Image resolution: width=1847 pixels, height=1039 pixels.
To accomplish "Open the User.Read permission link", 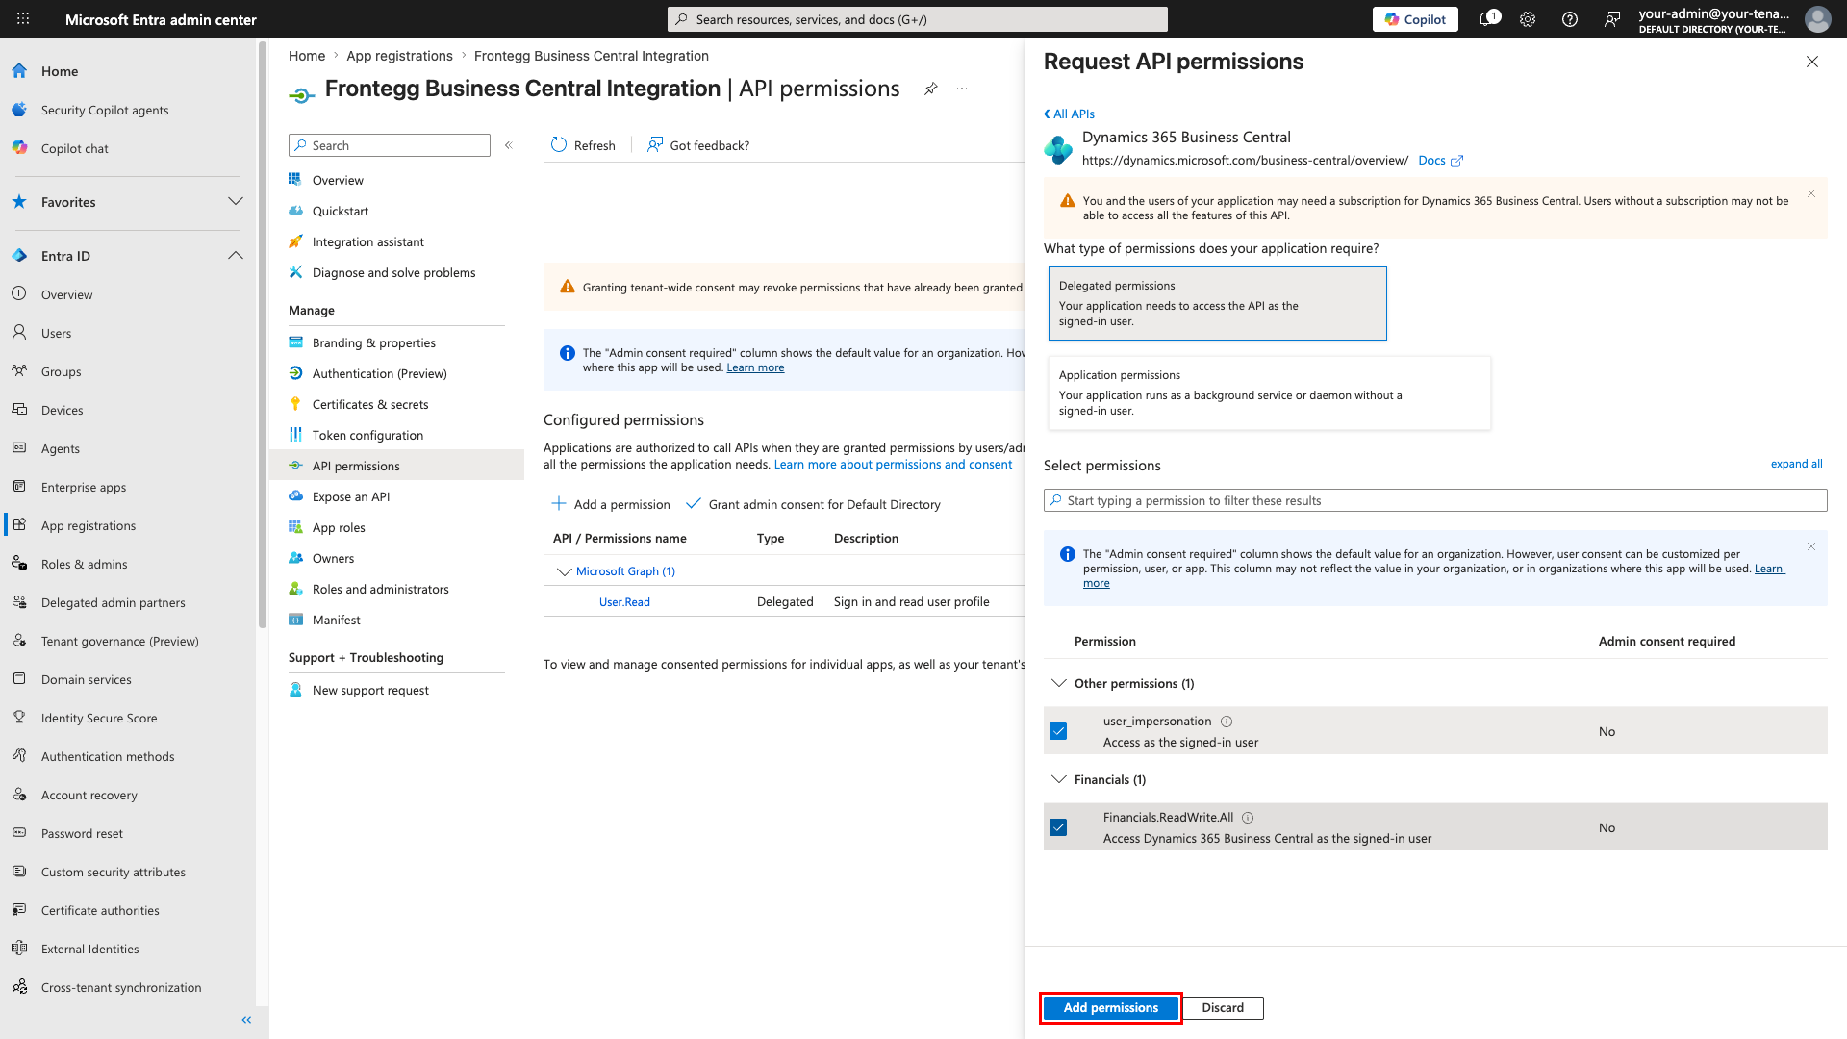I will pos(624,602).
